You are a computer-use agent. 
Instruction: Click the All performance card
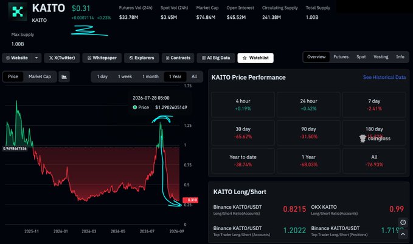pos(374,161)
